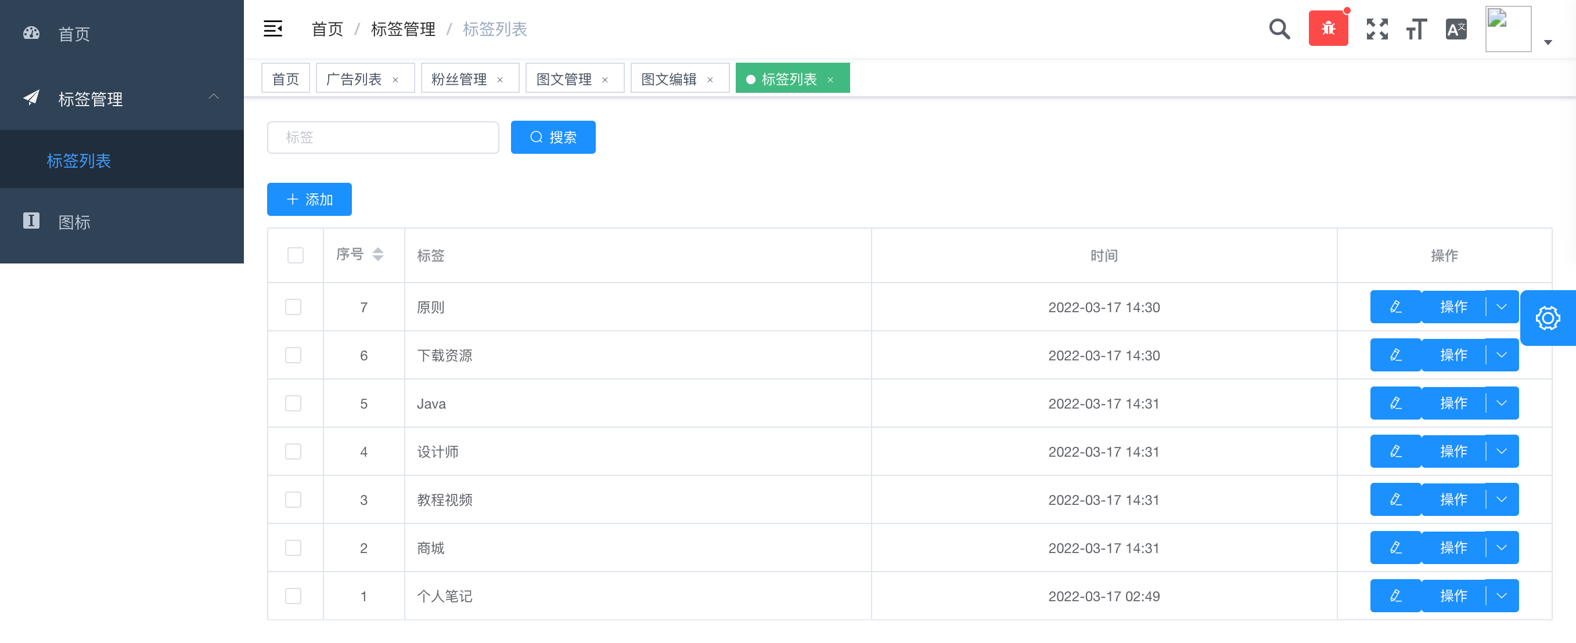Screen dimensions: 1576x643
Task: Click the language translation icon
Action: (1455, 29)
